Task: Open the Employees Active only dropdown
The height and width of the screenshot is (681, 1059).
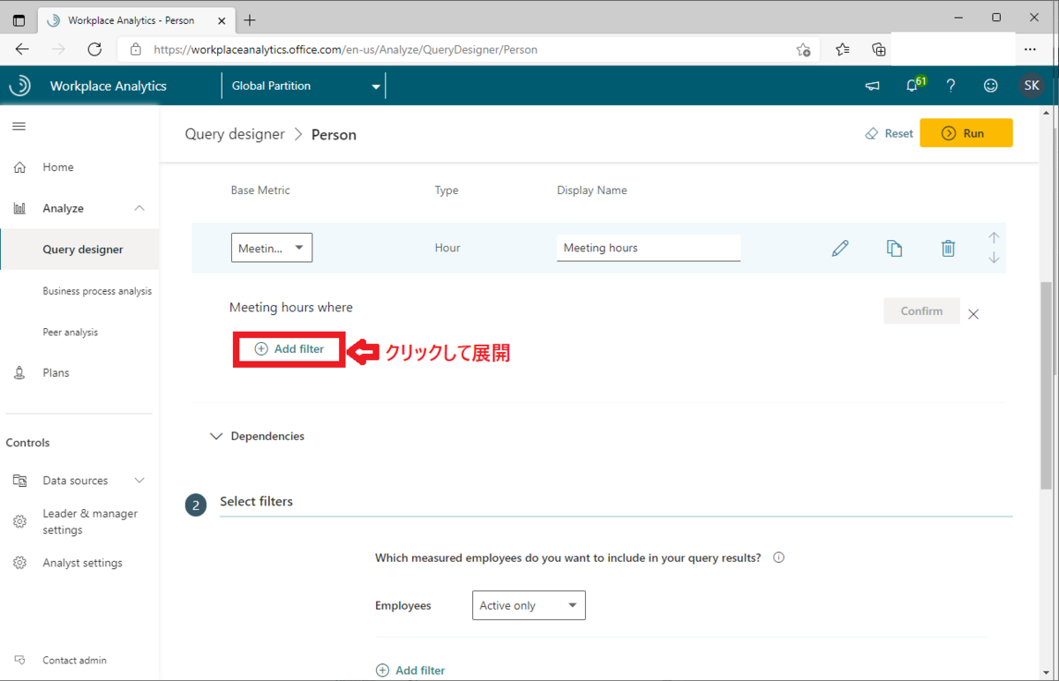Action: [x=529, y=605]
